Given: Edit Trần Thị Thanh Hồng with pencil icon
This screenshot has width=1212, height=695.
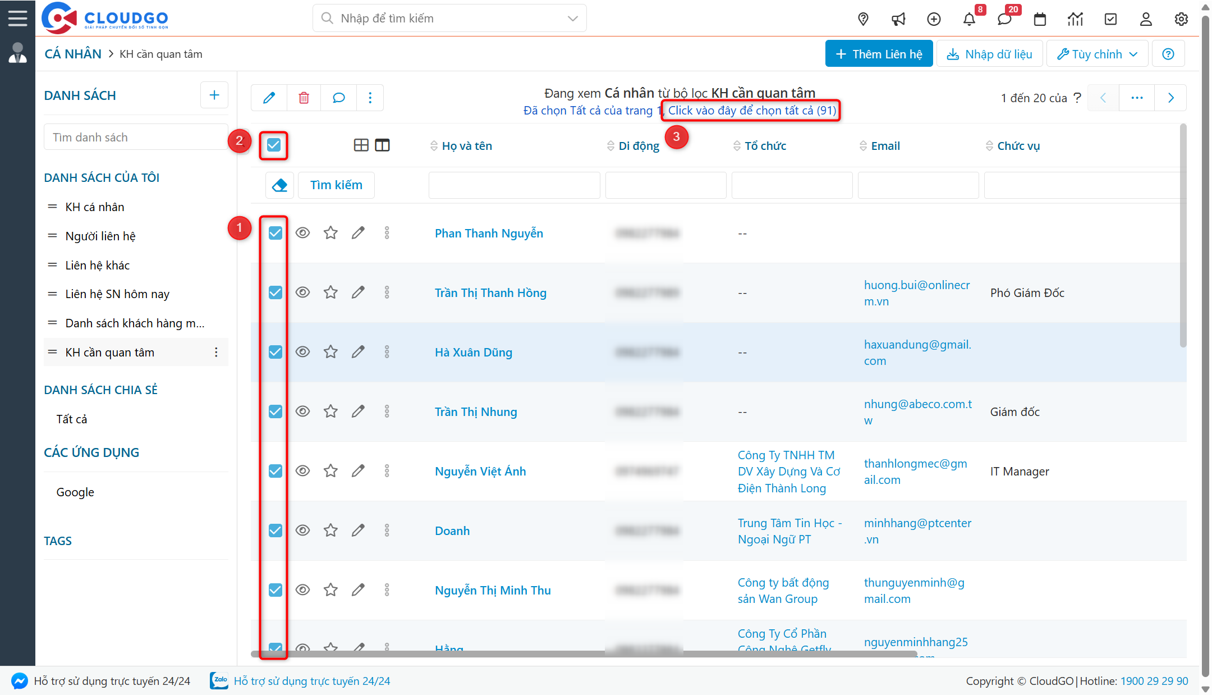Looking at the screenshot, I should pyautogui.click(x=358, y=292).
